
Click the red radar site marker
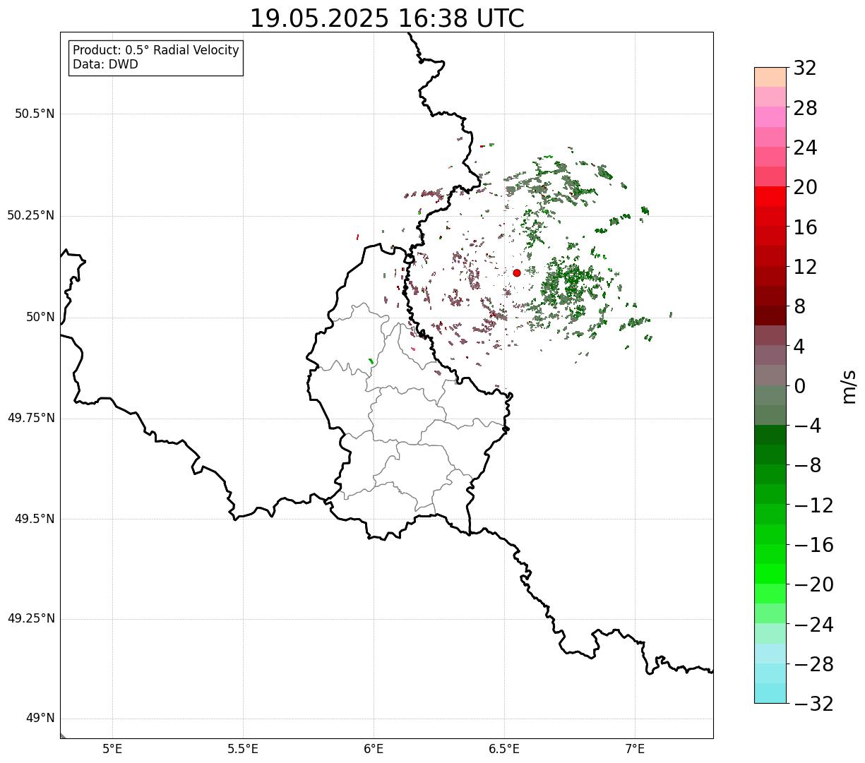pyautogui.click(x=517, y=272)
